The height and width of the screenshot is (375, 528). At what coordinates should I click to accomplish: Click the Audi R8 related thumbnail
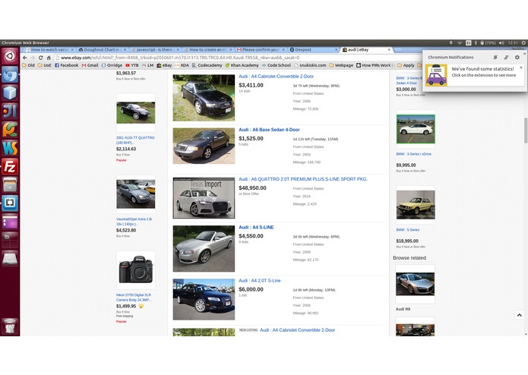(x=415, y=284)
